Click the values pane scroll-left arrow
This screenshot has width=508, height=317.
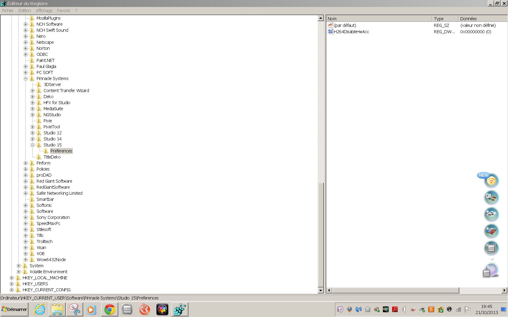329,290
